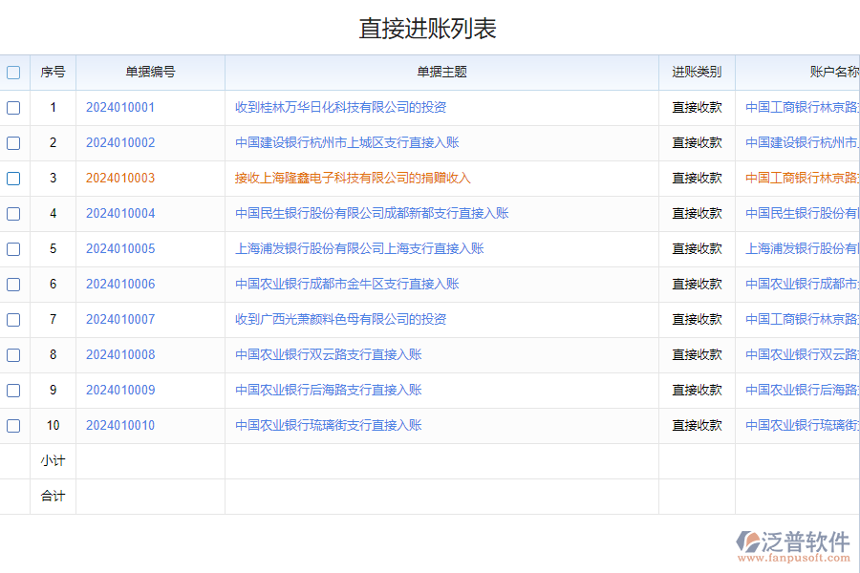The image size is (860, 573).
Task: Click 上海浦发银行股份有限公司上海支行直接入账 link
Action: tap(359, 249)
